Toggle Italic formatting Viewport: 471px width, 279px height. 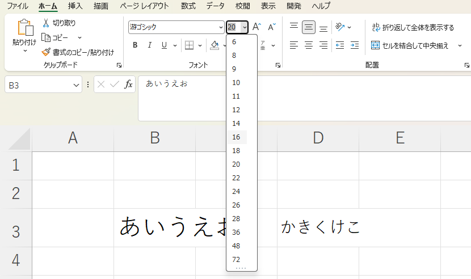[150, 45]
